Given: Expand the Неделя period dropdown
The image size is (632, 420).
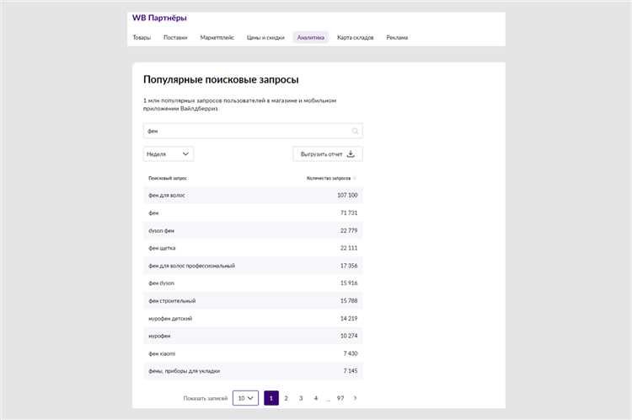Looking at the screenshot, I should coord(168,153).
